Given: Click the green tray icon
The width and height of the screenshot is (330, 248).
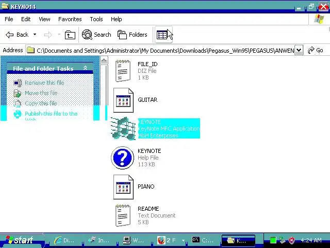Looking at the screenshot, I should pyautogui.click(x=273, y=240).
